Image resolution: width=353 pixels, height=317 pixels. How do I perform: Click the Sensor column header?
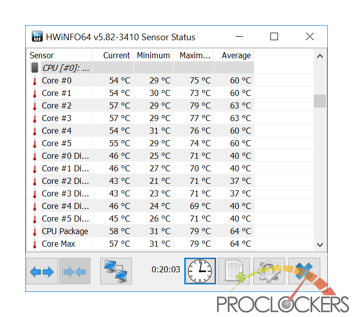point(59,55)
